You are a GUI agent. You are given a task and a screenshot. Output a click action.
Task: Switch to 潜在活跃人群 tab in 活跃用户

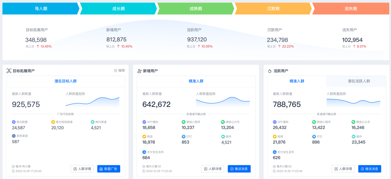tap(356, 82)
